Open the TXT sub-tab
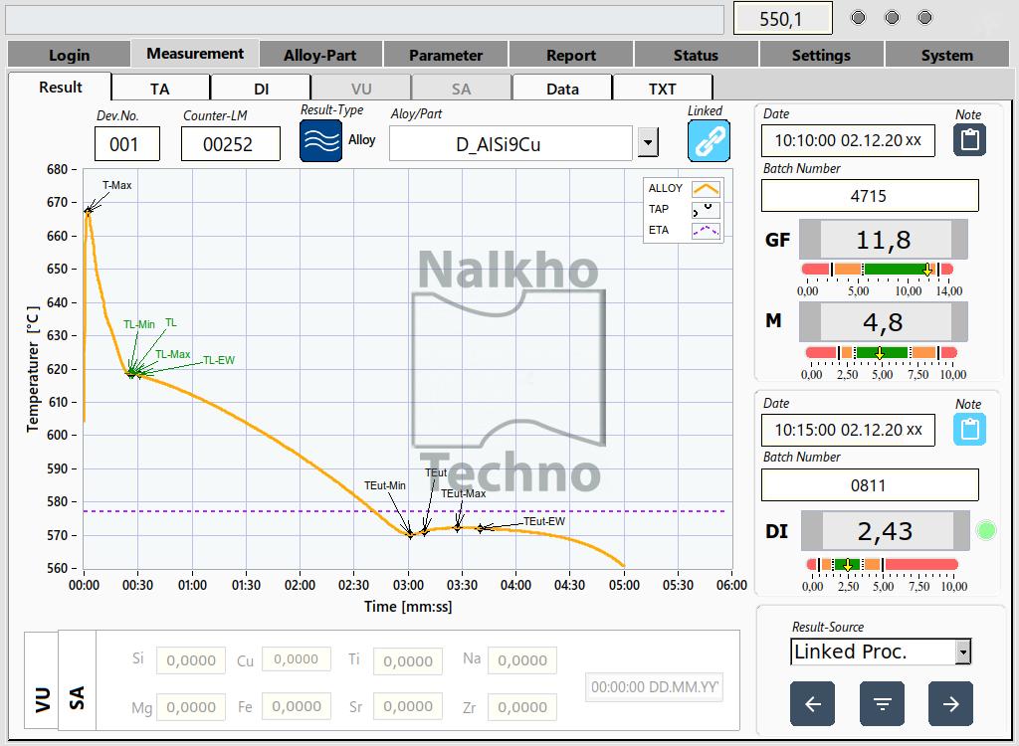 pos(662,88)
